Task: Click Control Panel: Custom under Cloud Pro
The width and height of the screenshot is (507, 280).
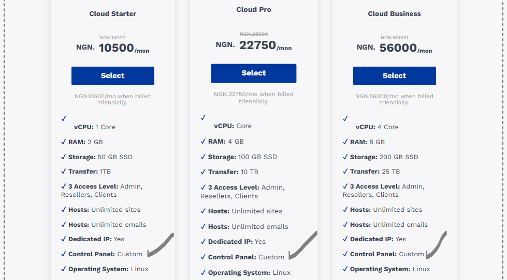Action: (x=246, y=257)
